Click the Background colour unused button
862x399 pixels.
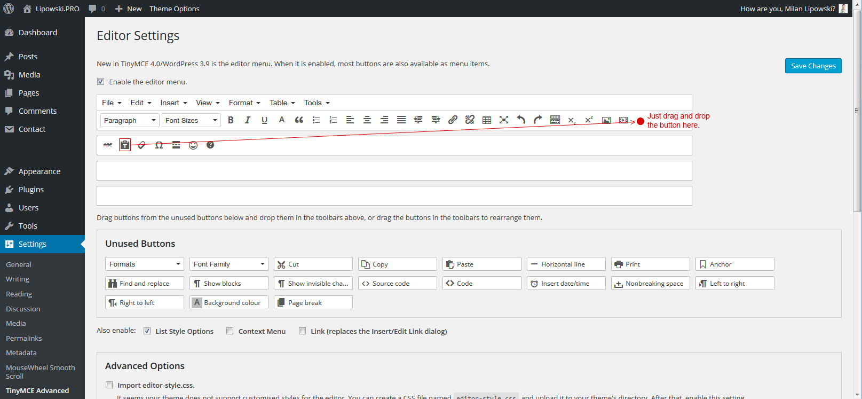229,302
